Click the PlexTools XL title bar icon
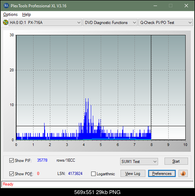This screenshot has height=196, width=195. [6, 6]
